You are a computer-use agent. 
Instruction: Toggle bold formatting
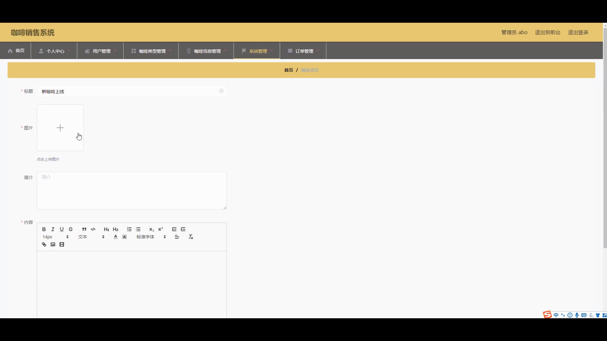(x=44, y=229)
